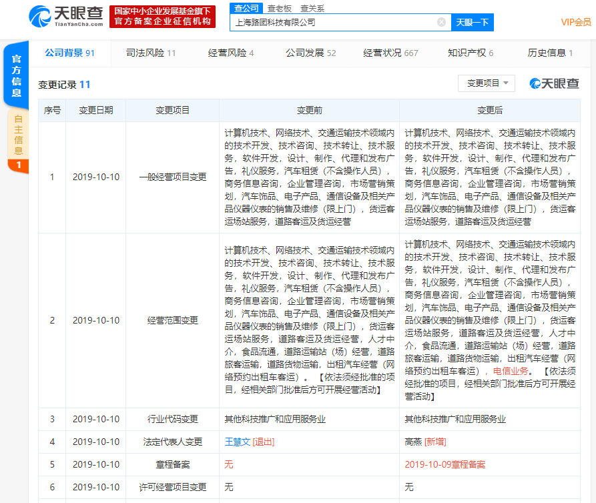Clear the search box with the X icon

pos(441,22)
